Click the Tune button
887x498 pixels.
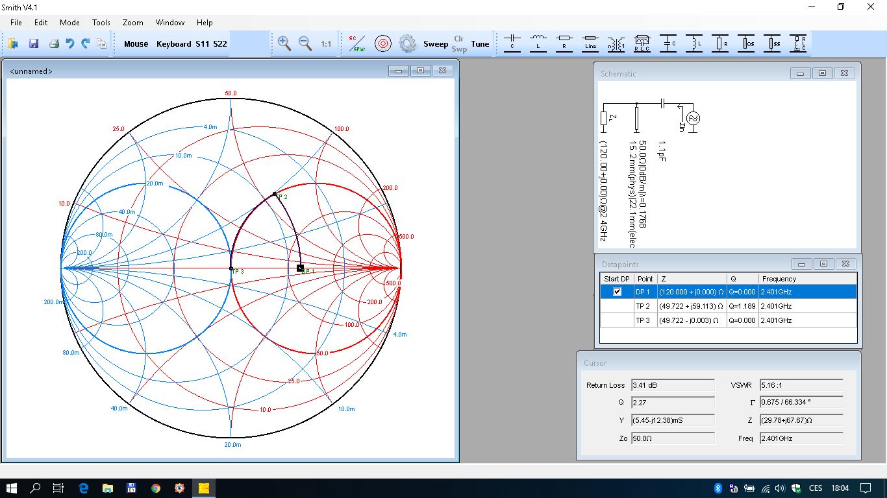point(480,44)
